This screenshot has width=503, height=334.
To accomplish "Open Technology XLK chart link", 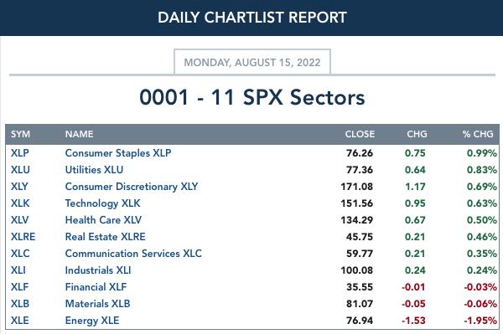I will [102, 203].
